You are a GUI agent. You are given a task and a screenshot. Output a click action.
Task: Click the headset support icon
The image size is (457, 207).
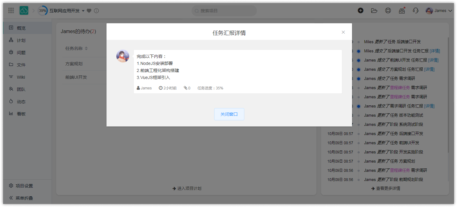click(x=416, y=11)
